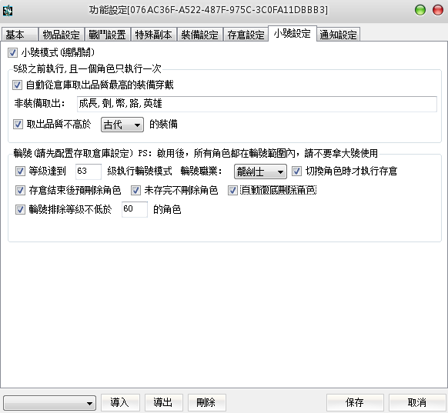This screenshot has width=448, height=413.
Task: Click the level field showing 63
Action: click(x=89, y=172)
